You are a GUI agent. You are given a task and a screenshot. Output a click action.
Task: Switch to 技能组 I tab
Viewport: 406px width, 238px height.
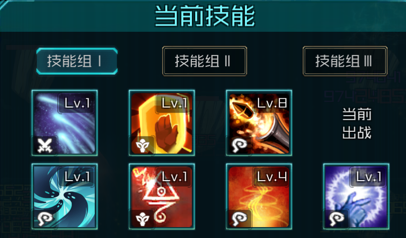click(x=77, y=61)
